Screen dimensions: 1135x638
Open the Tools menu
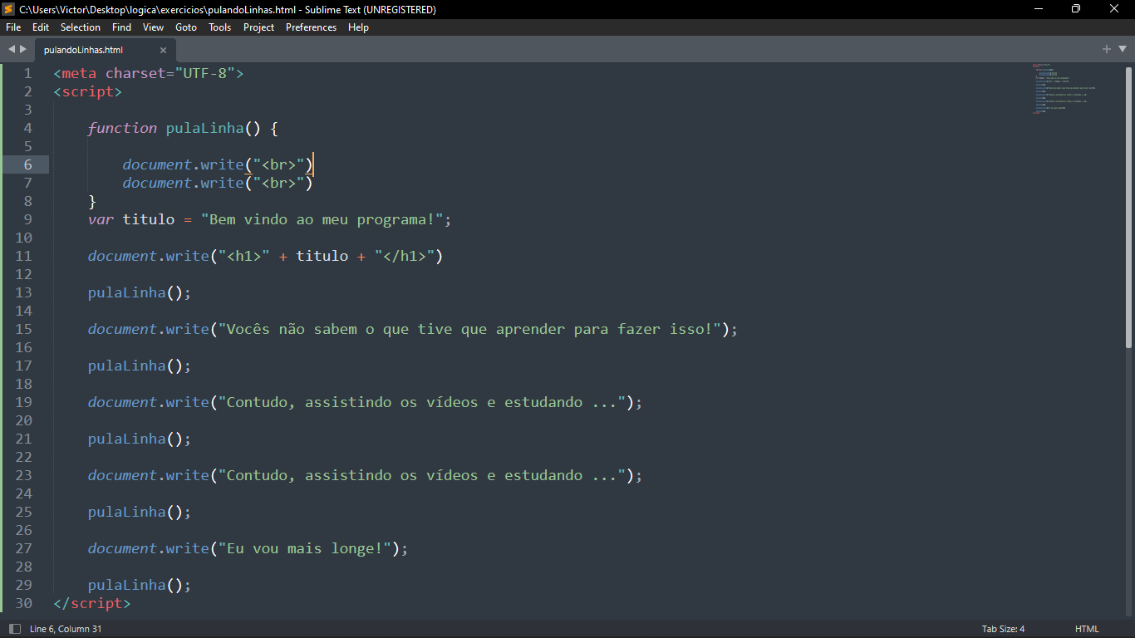220,27
